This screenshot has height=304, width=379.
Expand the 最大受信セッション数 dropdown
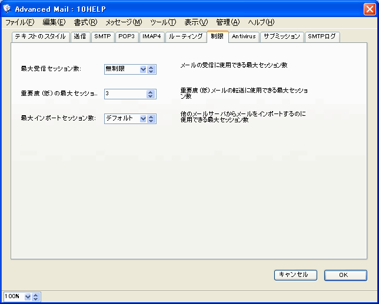coord(143,69)
